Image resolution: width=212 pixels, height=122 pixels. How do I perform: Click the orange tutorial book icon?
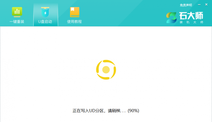click(75, 12)
